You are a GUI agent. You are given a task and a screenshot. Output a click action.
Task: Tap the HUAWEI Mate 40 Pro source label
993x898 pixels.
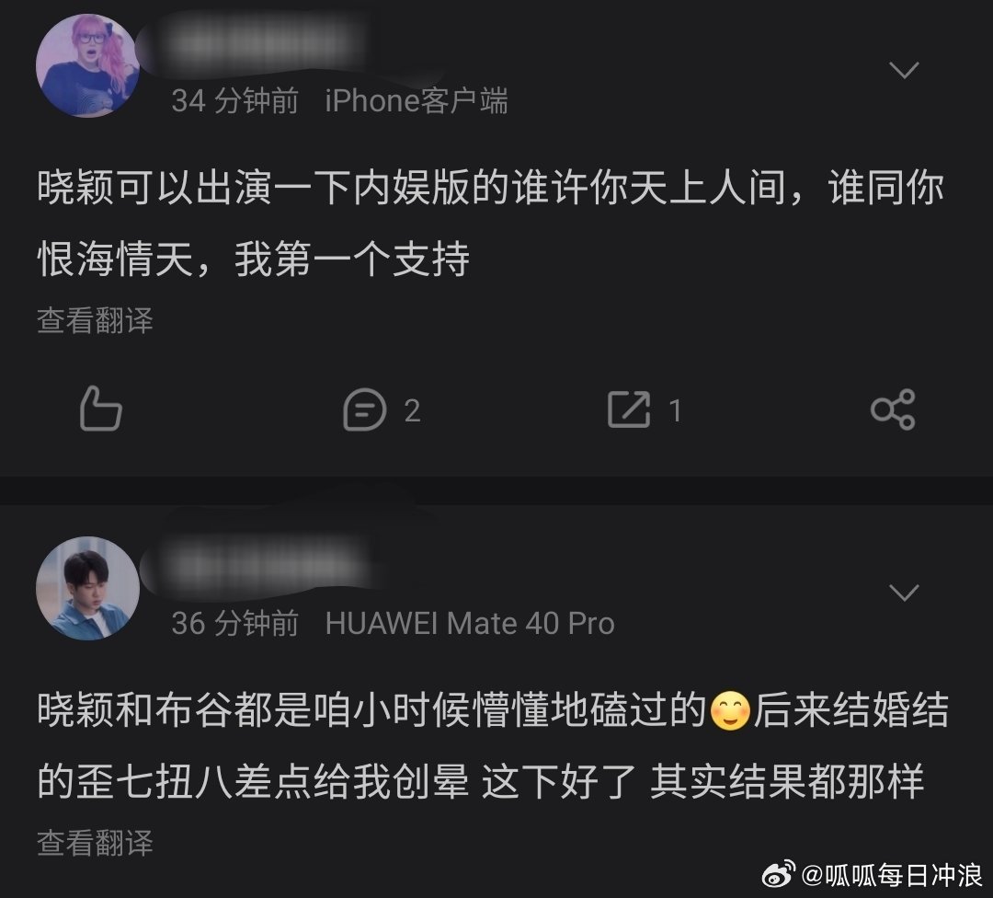469,624
